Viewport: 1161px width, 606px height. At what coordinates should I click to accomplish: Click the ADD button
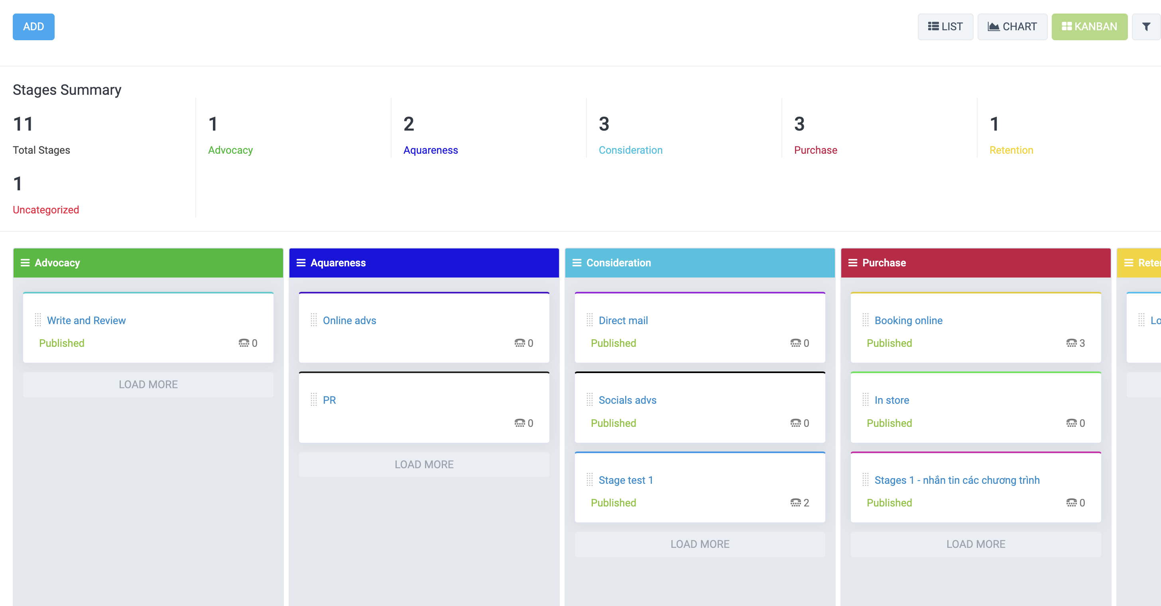[x=33, y=27]
